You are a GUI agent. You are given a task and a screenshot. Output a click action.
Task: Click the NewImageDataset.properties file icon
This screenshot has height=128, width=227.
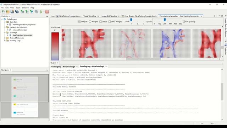(10, 25)
